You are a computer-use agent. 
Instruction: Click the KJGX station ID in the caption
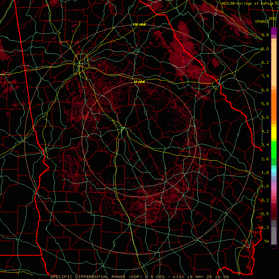pos(179,277)
